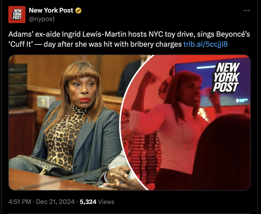Follow the trib.al/5ccjjI8 article link

206,44
